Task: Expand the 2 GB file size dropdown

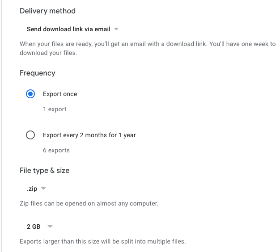Action: point(34,227)
